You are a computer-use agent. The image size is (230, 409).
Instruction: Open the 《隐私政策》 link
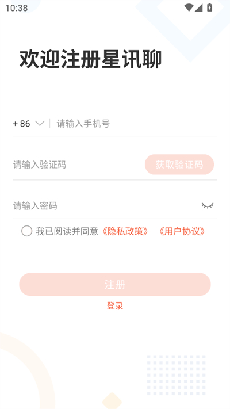coord(125,231)
